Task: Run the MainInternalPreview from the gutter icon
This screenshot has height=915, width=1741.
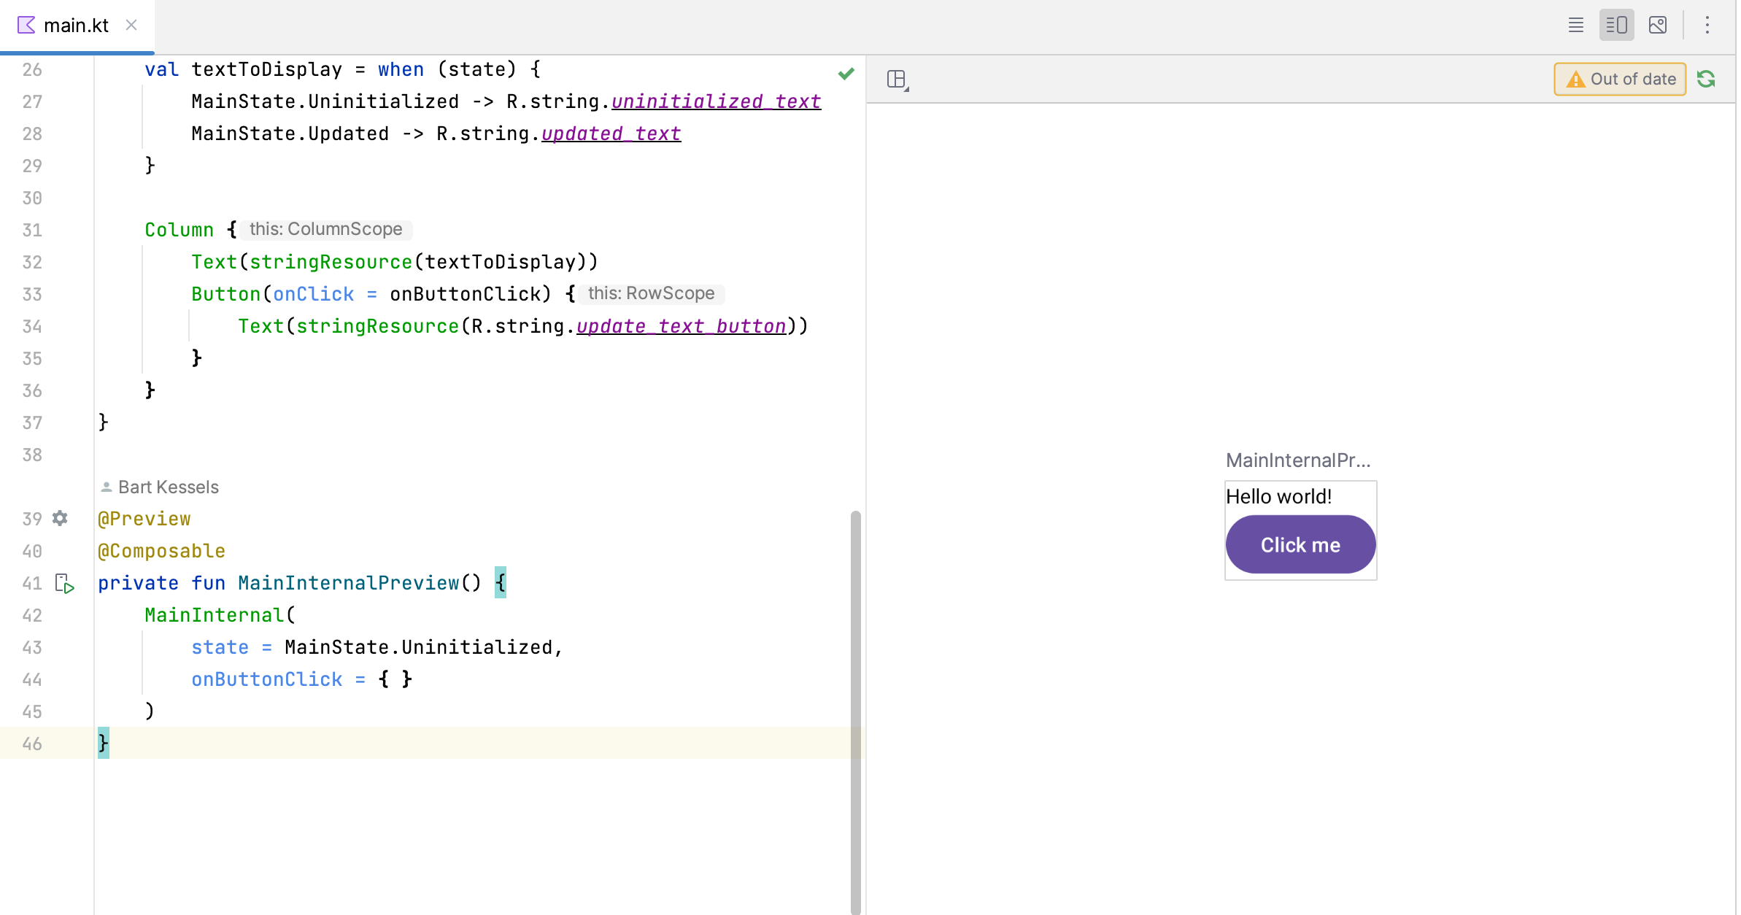Action: pos(65,584)
